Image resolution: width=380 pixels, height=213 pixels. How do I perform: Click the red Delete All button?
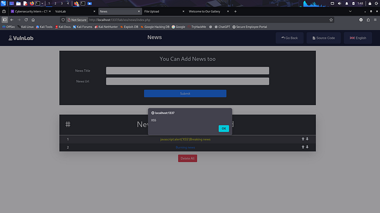coord(188,158)
